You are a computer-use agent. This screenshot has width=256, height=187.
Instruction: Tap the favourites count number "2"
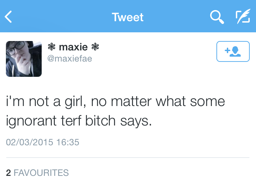pyautogui.click(x=8, y=173)
